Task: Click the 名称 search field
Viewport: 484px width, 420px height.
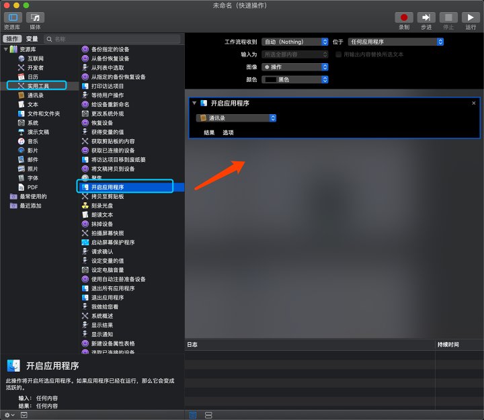Action: click(113, 39)
